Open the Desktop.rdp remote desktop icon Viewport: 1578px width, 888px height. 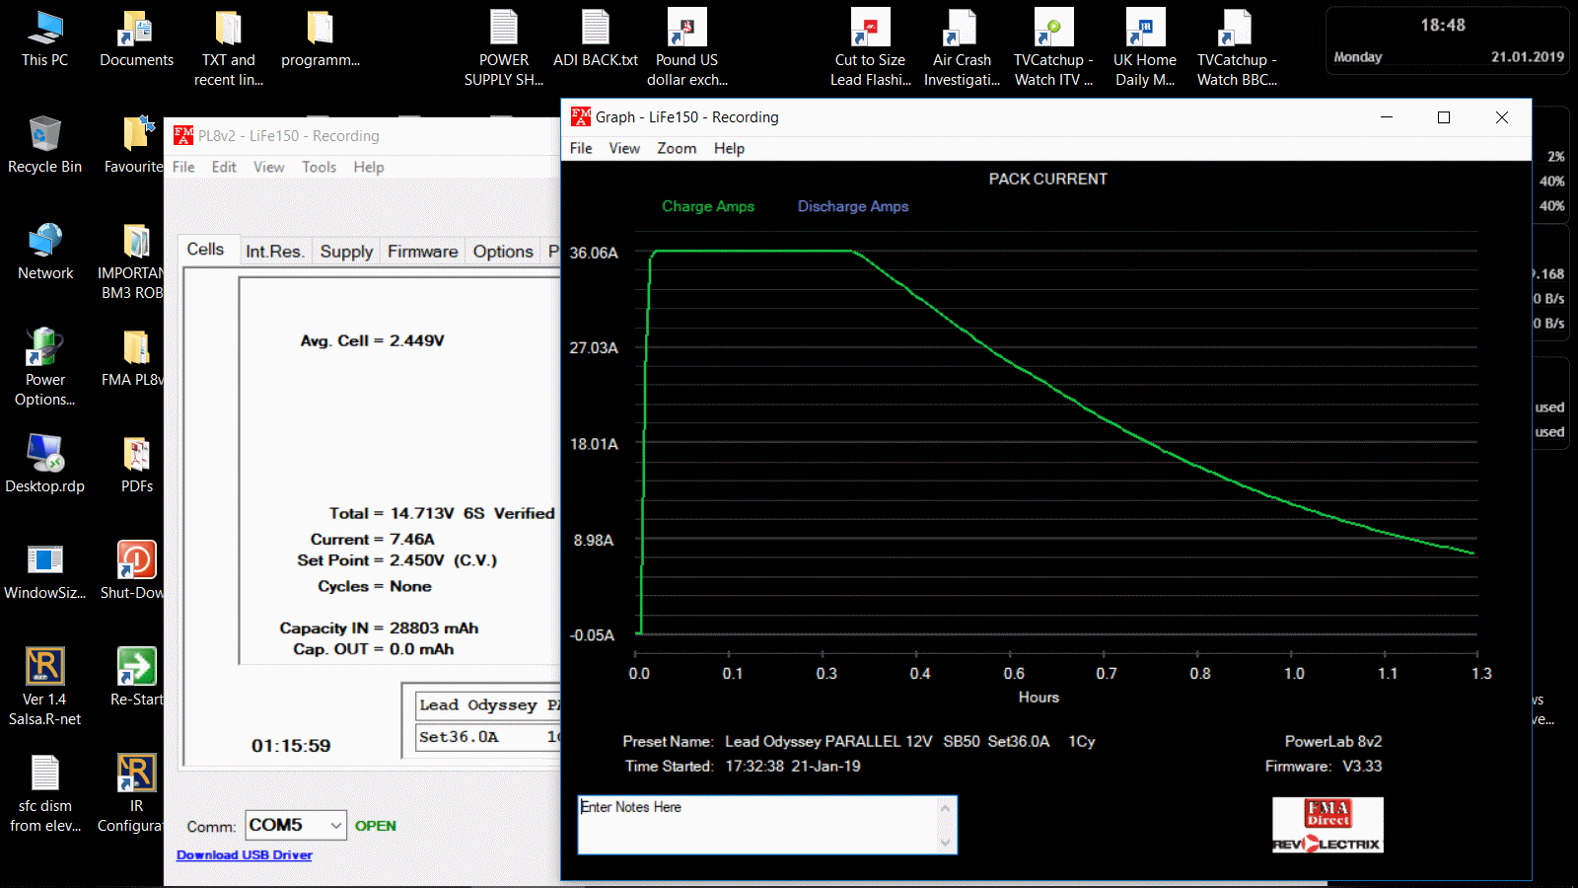click(x=44, y=455)
